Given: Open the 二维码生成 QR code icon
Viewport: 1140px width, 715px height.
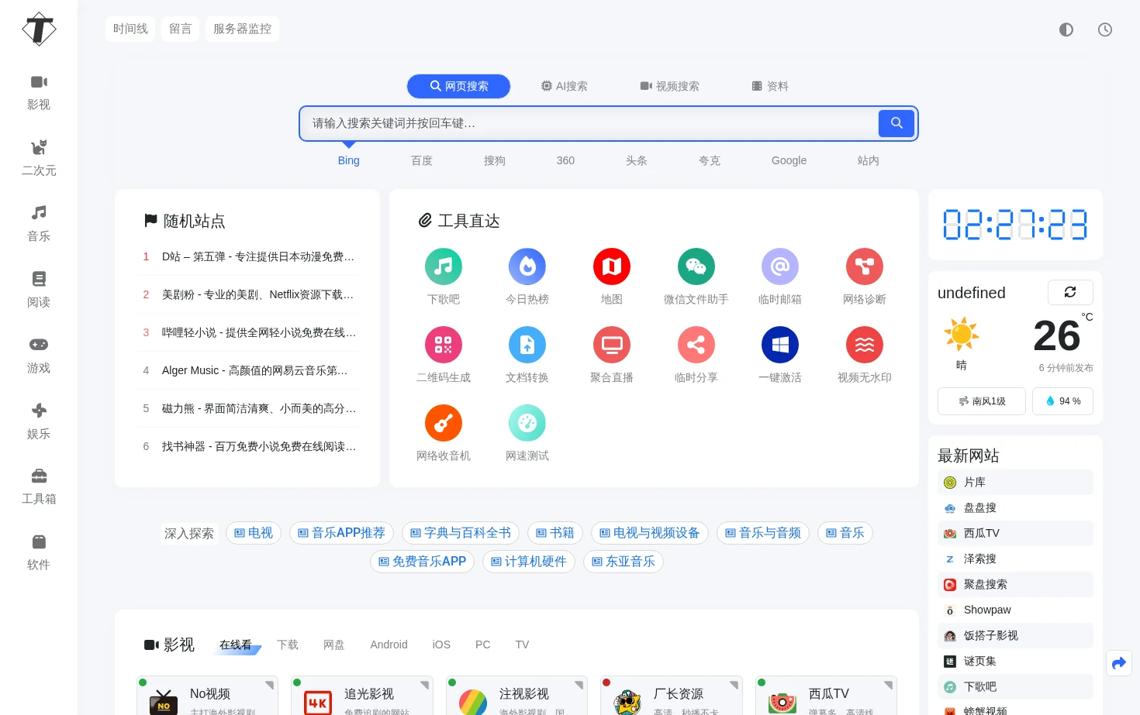Looking at the screenshot, I should (444, 345).
